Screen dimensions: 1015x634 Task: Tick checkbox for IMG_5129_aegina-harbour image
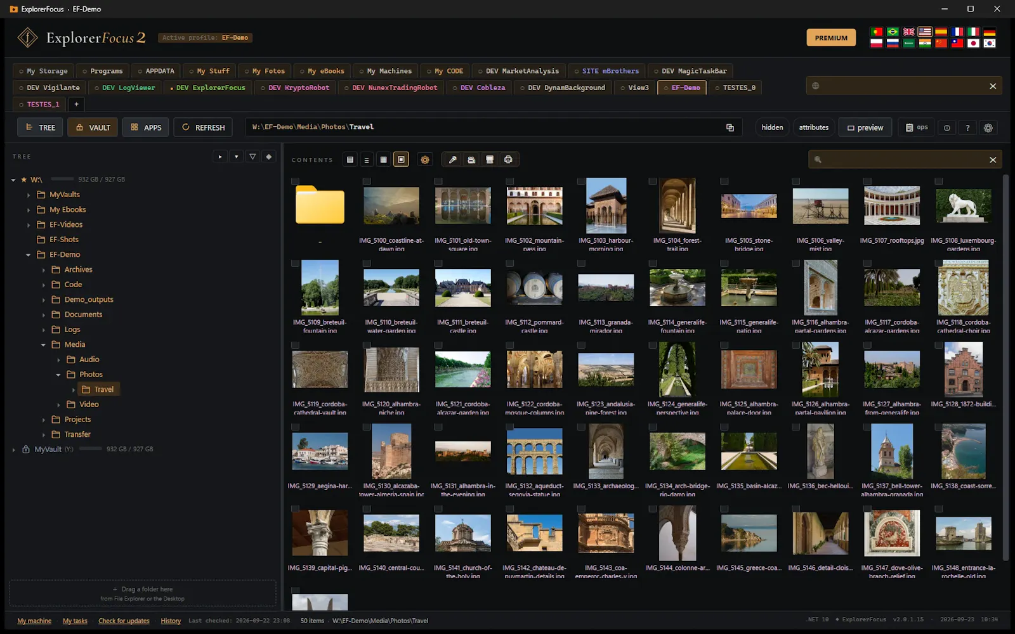[295, 427]
